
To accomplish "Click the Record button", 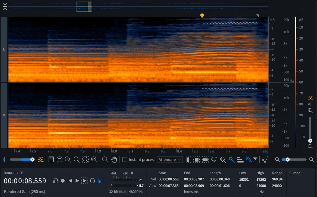I will tap(63, 181).
